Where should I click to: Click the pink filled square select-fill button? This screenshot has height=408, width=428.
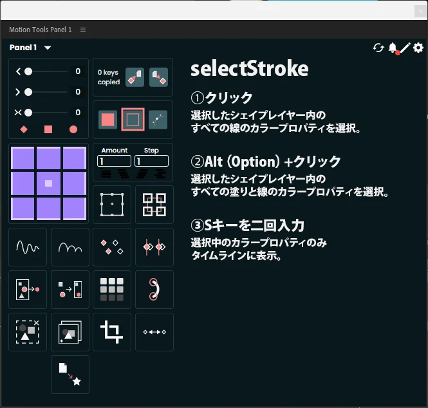click(x=108, y=120)
